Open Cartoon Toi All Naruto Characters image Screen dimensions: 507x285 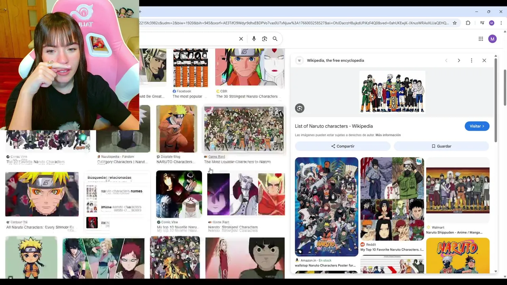(42, 194)
